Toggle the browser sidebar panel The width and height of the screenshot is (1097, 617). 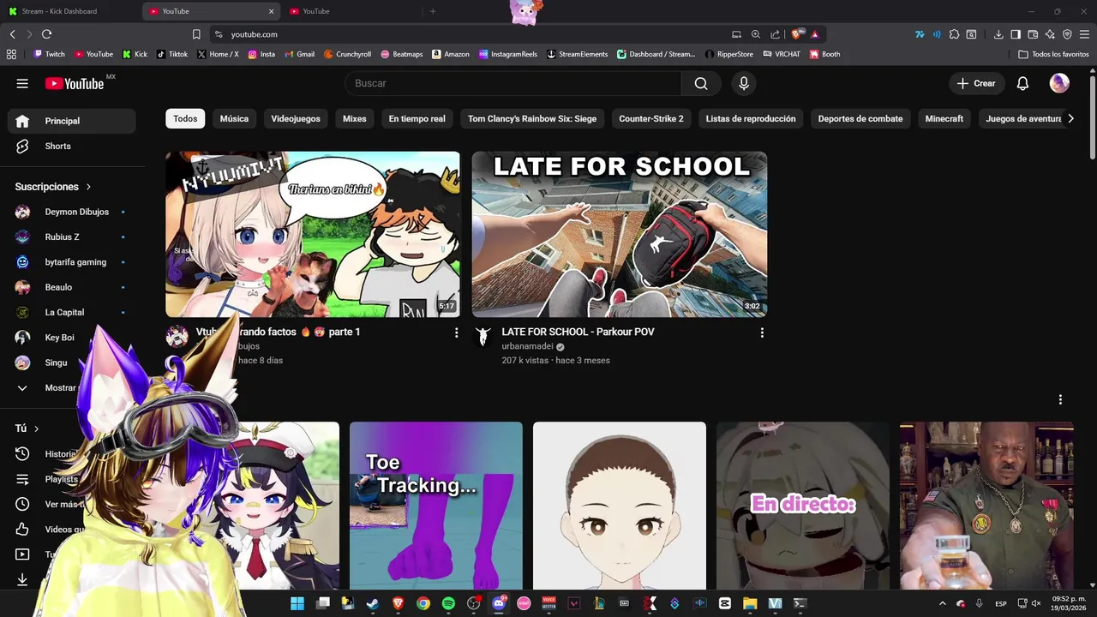(1016, 34)
